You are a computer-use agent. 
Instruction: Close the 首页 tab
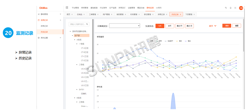tap(72, 14)
